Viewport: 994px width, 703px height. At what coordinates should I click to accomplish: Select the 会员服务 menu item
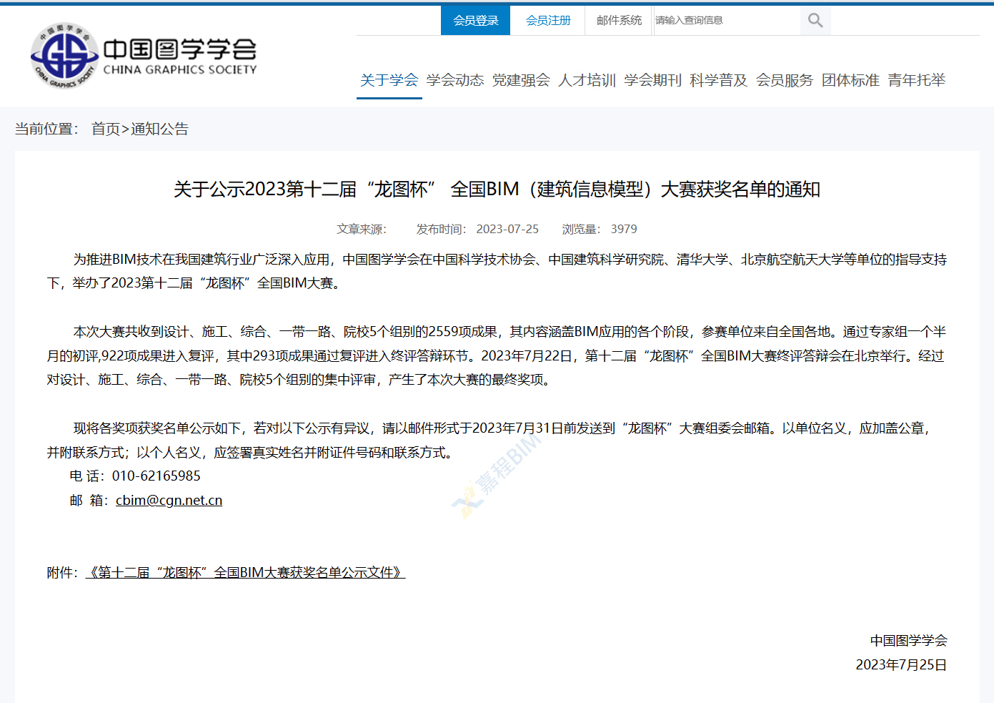(x=785, y=80)
